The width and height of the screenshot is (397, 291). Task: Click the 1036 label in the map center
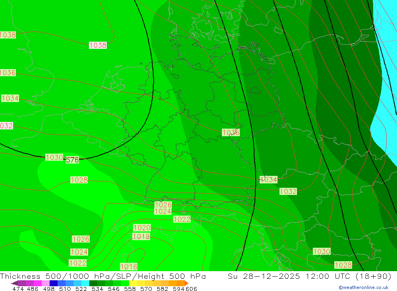click(x=231, y=133)
